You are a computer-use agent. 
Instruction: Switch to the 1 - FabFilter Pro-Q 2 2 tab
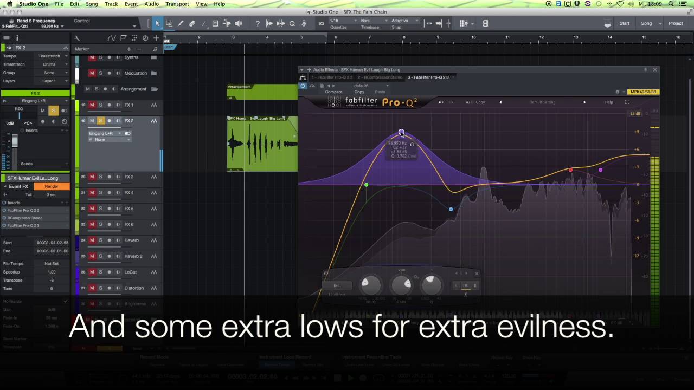point(331,77)
